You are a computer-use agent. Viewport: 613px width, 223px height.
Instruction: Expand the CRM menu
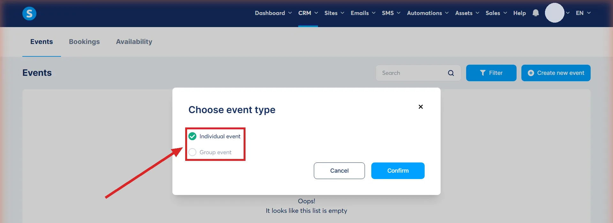308,13
